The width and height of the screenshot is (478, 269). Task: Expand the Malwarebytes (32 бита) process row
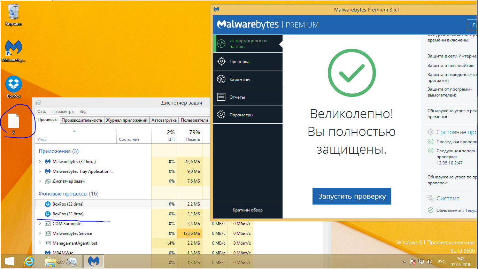[x=40, y=162]
